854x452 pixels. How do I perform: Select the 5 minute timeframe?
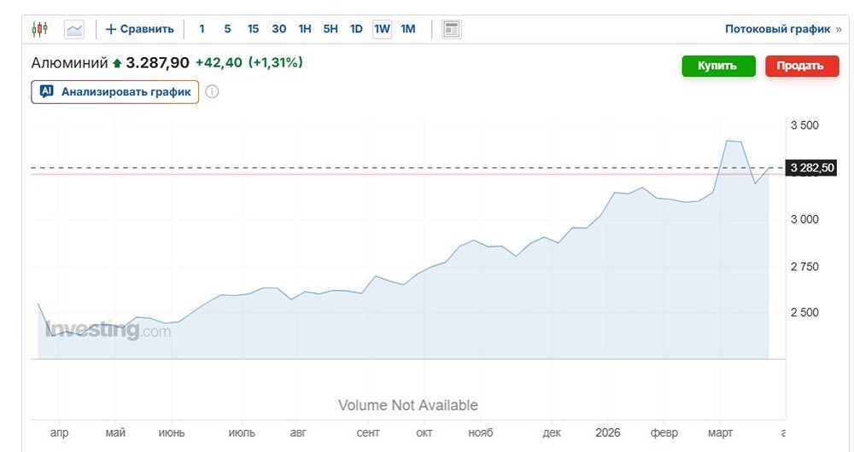[227, 29]
